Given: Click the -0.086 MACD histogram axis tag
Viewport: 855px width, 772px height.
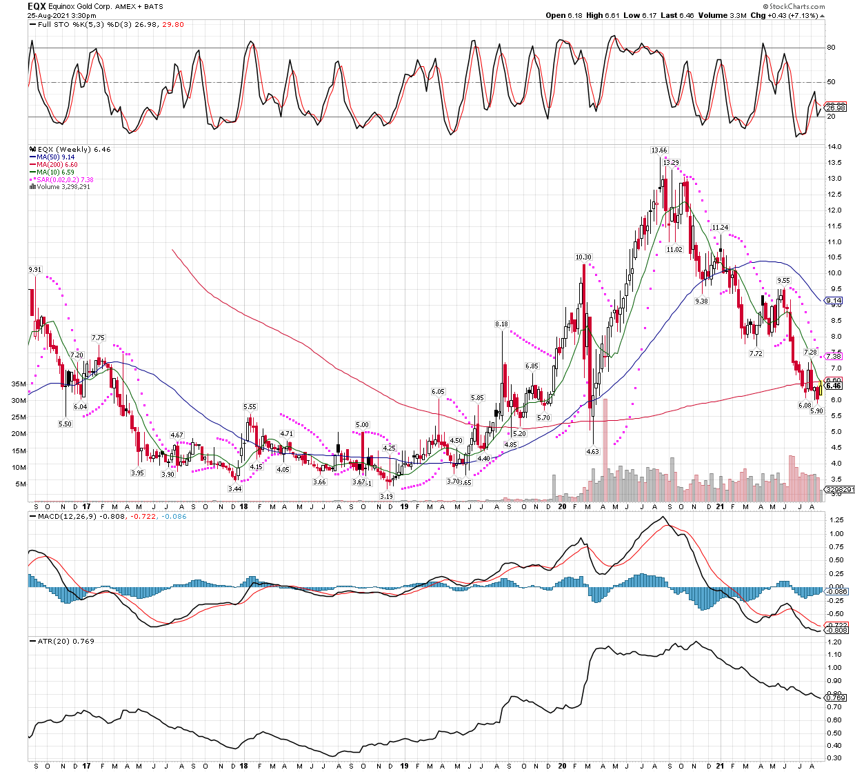Looking at the screenshot, I should 837,592.
